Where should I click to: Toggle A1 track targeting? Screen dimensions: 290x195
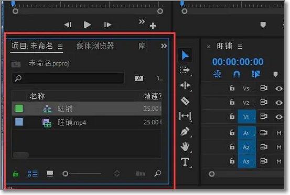246,133
